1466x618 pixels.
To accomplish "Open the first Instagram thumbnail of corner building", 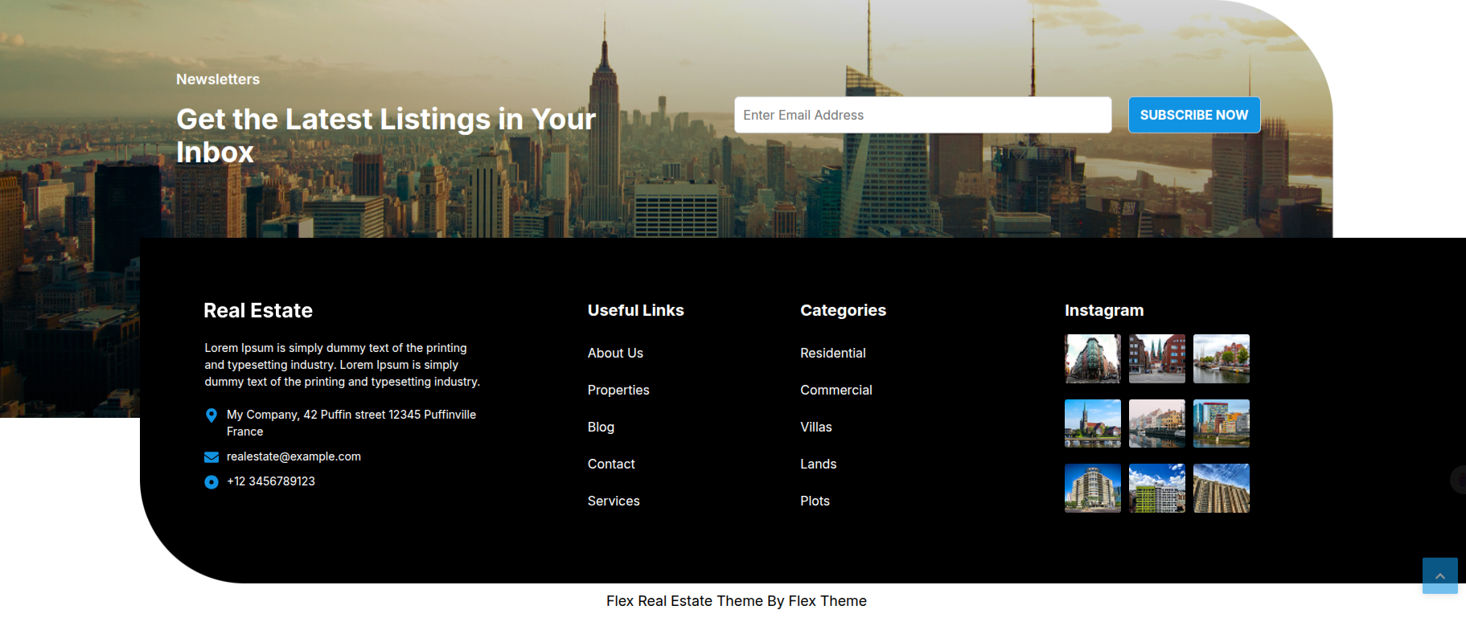I will coord(1092,358).
